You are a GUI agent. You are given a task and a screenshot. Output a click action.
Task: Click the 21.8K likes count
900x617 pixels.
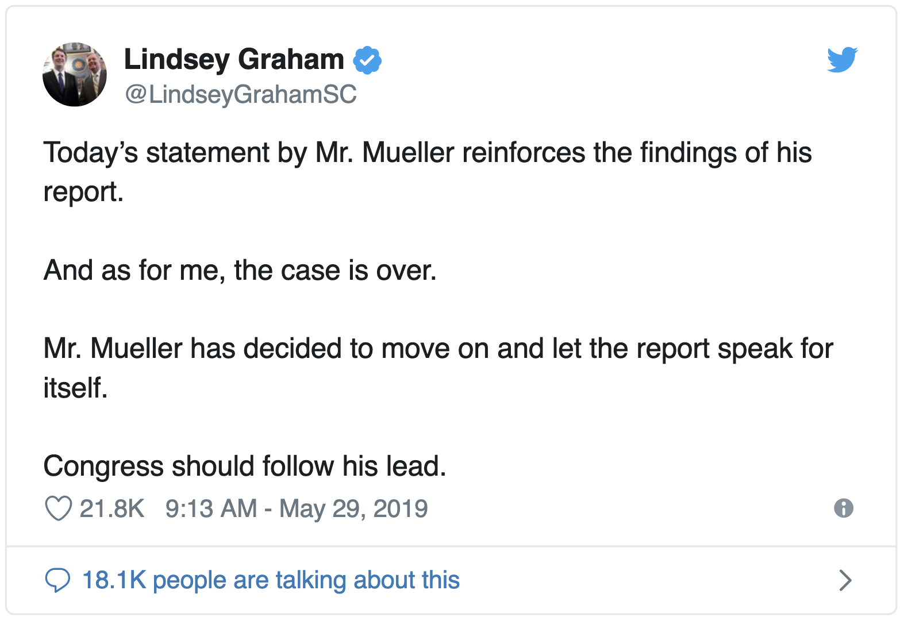coord(112,508)
